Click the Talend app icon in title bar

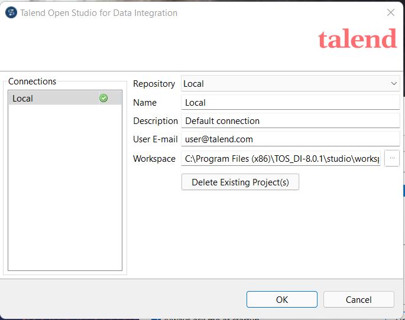click(11, 12)
